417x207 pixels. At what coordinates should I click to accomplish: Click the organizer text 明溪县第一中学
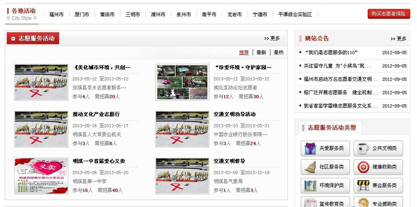[90, 181]
